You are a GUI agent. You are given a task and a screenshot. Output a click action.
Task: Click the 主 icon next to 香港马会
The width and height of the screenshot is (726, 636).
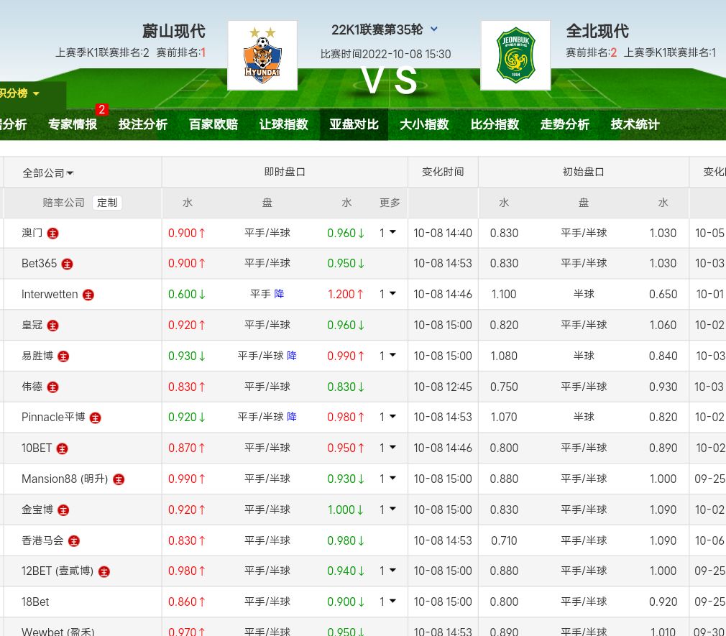(x=73, y=541)
